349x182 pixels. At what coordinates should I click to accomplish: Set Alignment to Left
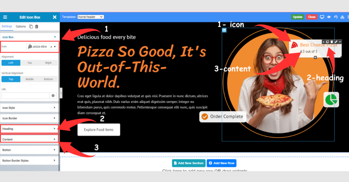pos(11,63)
